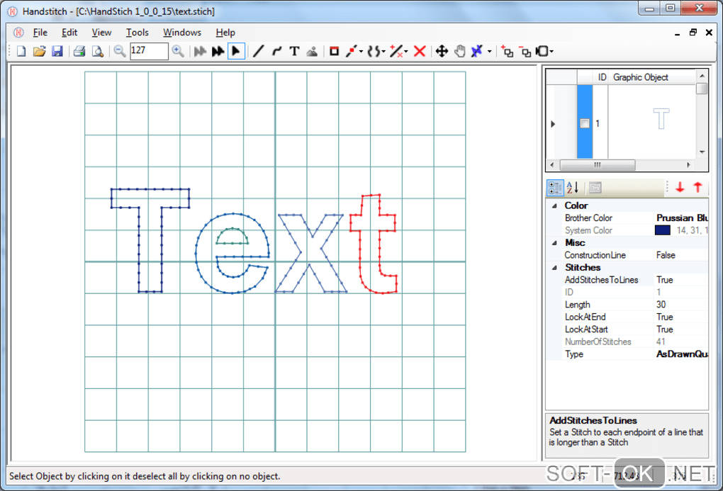Image resolution: width=723 pixels, height=491 pixels.
Task: Collapse the Stitches property category
Action: point(554,268)
